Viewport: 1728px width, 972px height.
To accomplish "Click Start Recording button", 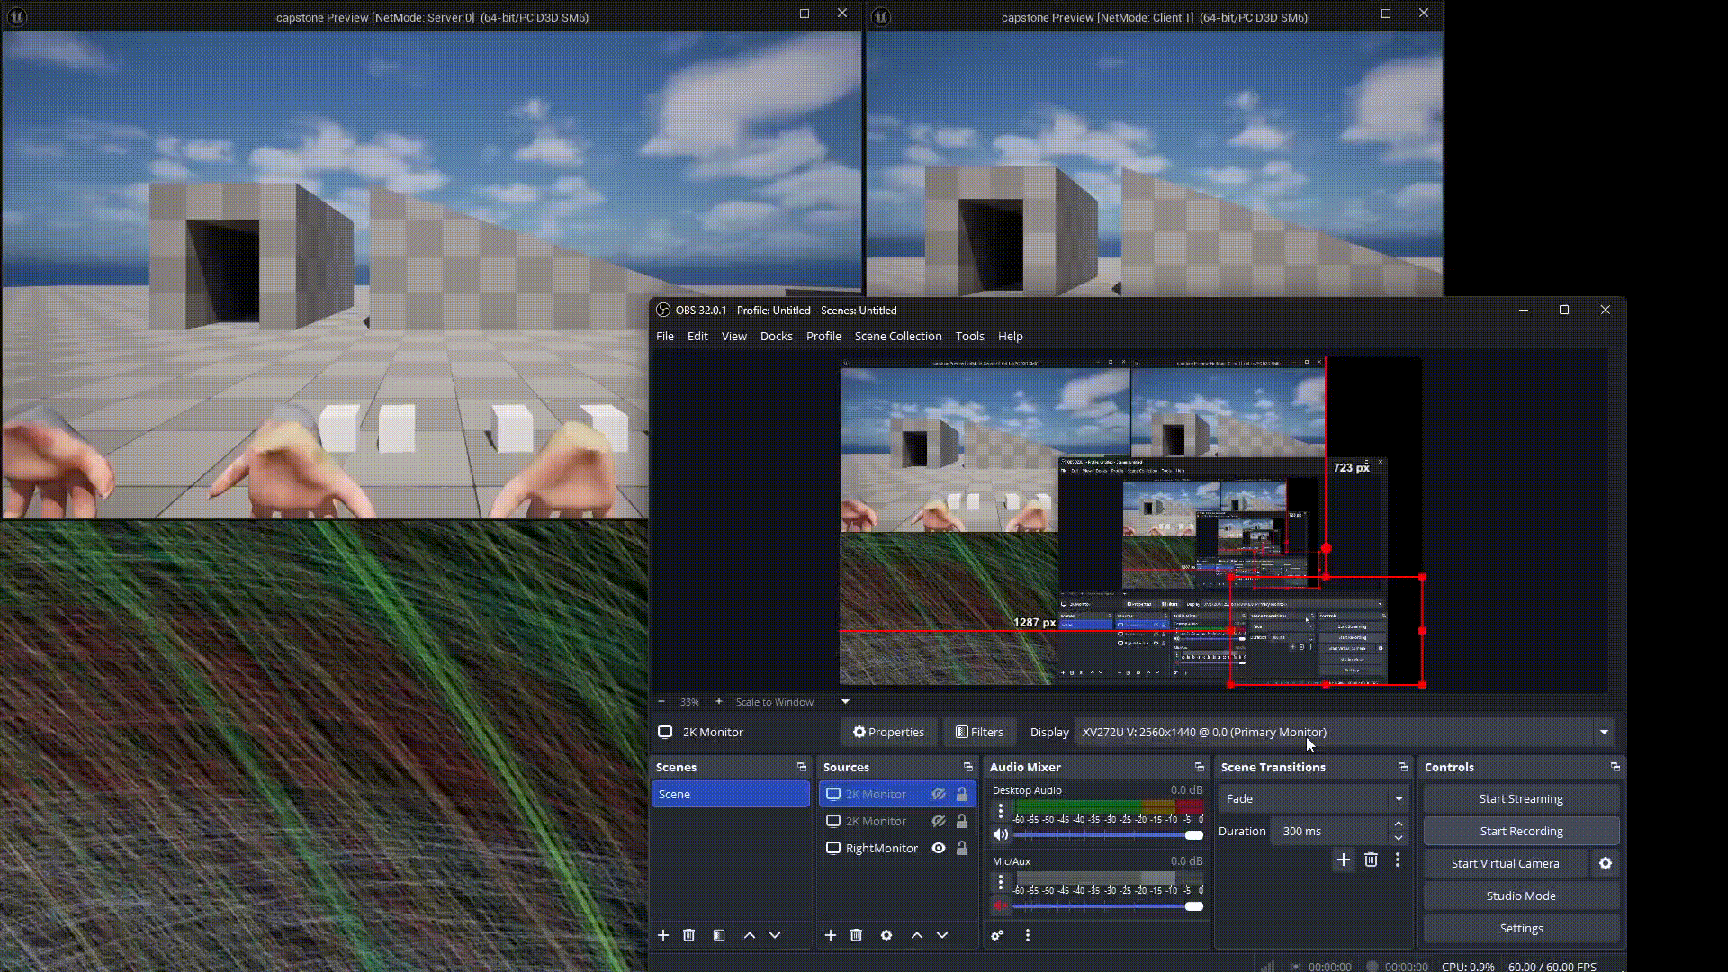I will pos(1520,831).
